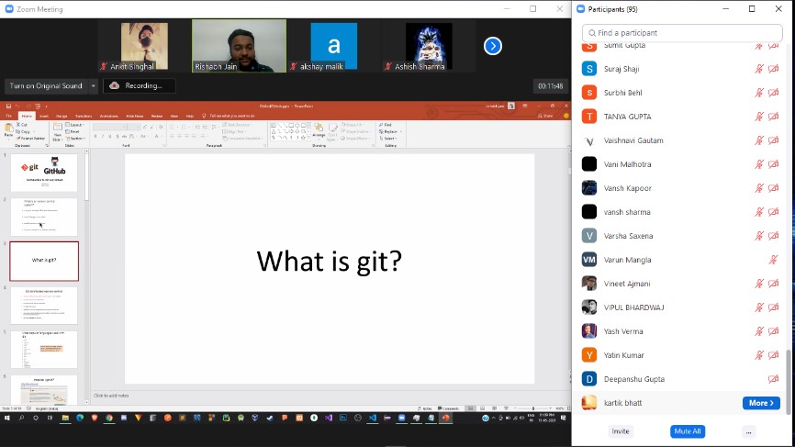795x447 pixels.
Task: Click the video-off camera icon for TANYA GUPTA
Action: tap(774, 117)
